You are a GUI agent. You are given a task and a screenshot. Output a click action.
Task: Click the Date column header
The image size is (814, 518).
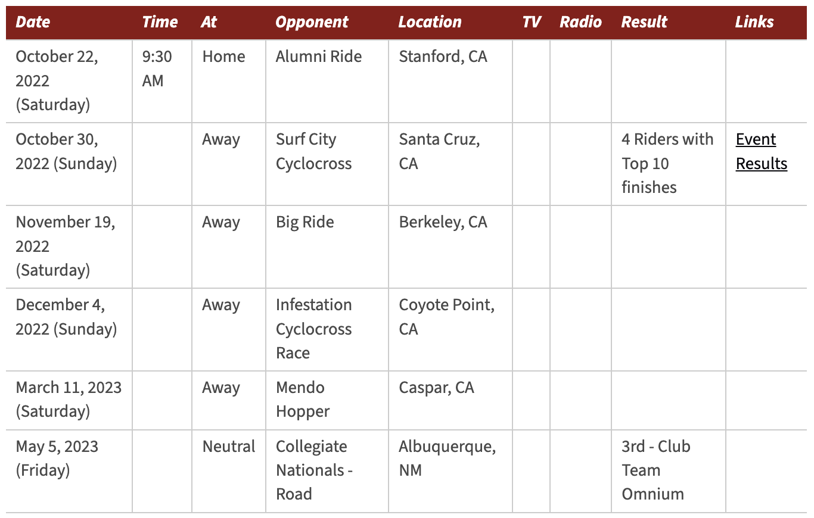[33, 22]
